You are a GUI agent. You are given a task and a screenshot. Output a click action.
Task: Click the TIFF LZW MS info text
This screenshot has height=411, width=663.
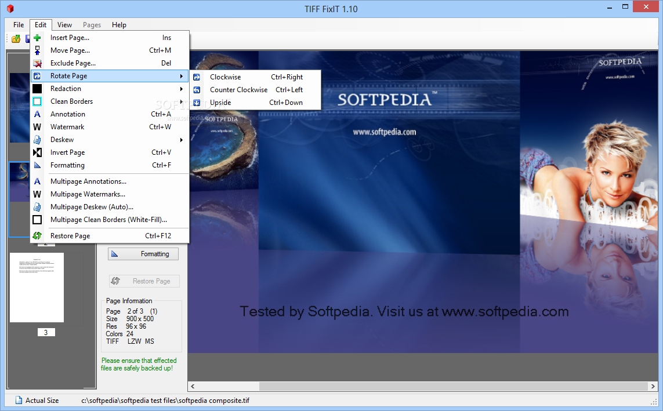[131, 341]
